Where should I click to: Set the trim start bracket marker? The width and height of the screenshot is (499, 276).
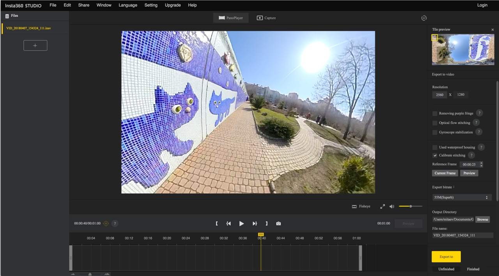tap(217, 224)
